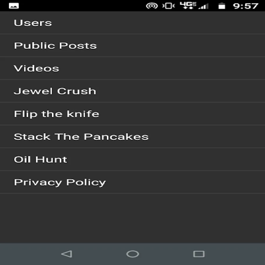
Task: Tap the battery icon in status bar
Action: pos(221,6)
